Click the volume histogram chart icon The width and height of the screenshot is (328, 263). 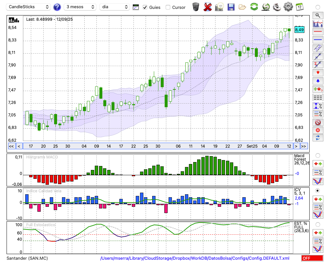pyautogui.click(x=318, y=23)
